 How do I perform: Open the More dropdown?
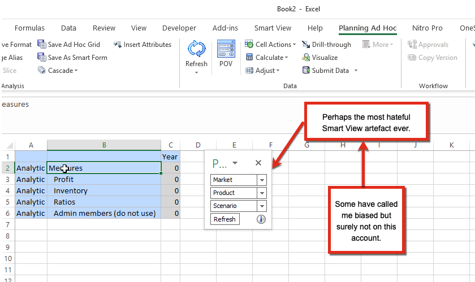tap(378, 45)
